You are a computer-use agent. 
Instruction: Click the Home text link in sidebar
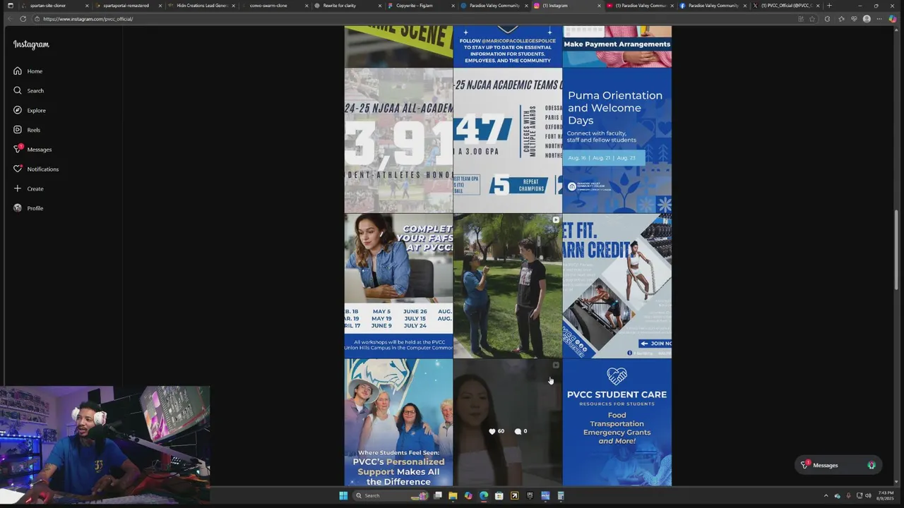(x=35, y=71)
